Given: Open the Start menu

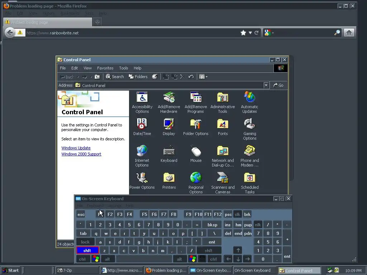Looking at the screenshot, I should pyautogui.click(x=10, y=270).
